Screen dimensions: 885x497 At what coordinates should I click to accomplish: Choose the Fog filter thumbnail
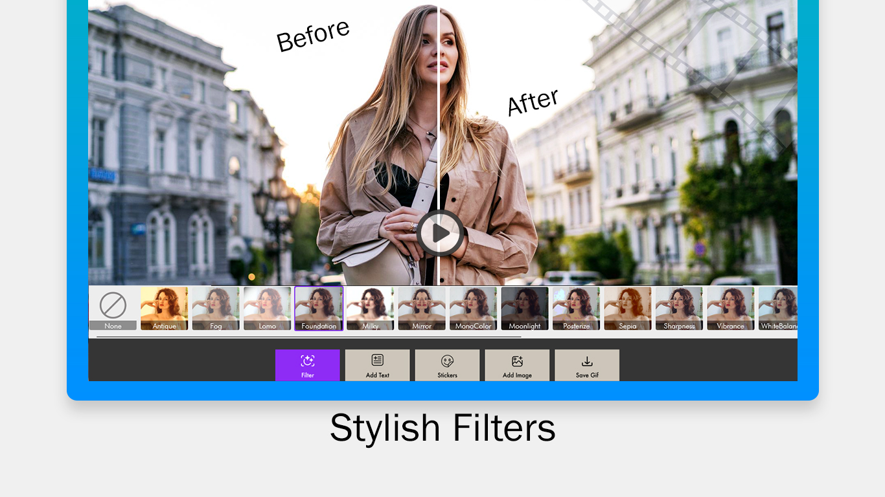pyautogui.click(x=216, y=309)
